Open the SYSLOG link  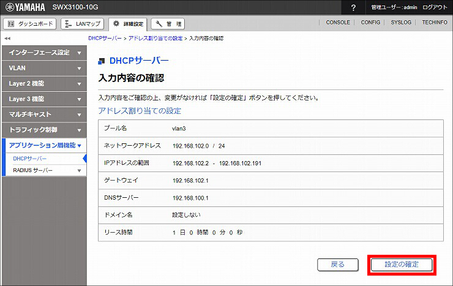click(x=401, y=22)
